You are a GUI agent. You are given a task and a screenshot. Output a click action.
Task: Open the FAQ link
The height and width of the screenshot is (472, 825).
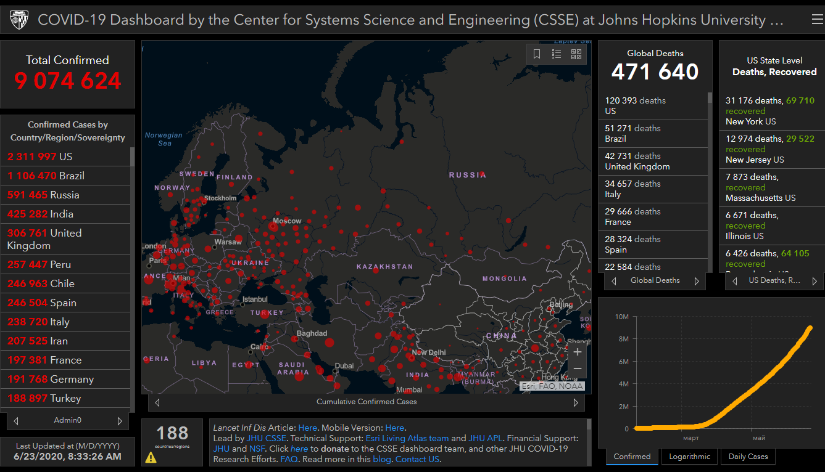[x=289, y=459]
